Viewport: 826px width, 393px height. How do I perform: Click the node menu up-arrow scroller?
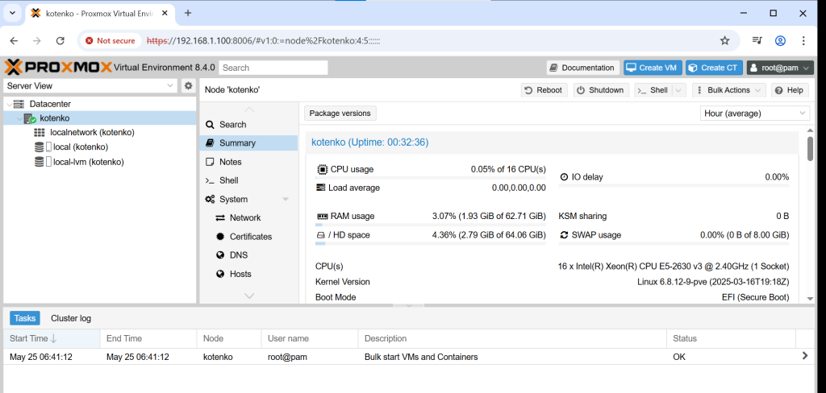249,110
